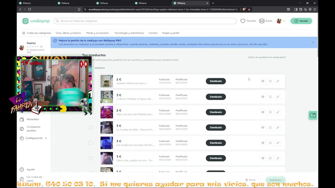This screenshot has height=188, width=335.
Task: Open the Libro Jacobus product thumbnail
Action: tap(107, 112)
